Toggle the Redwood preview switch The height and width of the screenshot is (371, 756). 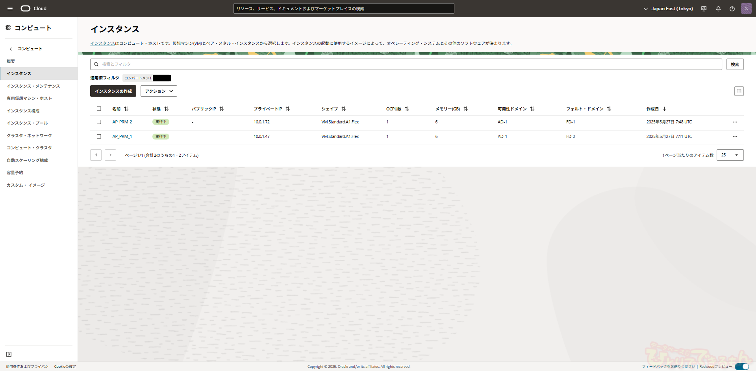(x=742, y=367)
